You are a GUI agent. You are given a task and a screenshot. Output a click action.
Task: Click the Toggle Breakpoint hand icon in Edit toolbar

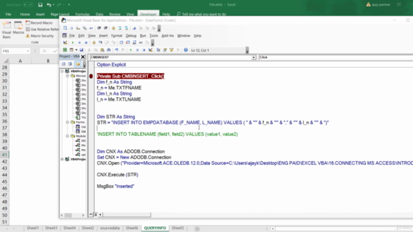(x=114, y=28)
